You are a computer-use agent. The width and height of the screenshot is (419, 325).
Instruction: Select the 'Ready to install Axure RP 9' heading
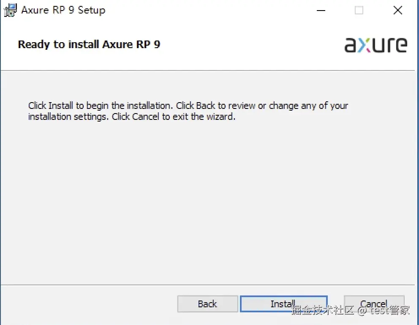pyautogui.click(x=89, y=44)
